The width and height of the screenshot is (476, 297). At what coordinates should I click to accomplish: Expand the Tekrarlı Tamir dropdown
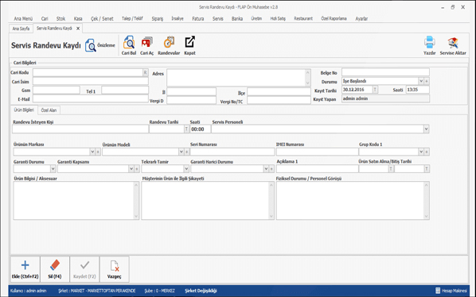click(186, 168)
